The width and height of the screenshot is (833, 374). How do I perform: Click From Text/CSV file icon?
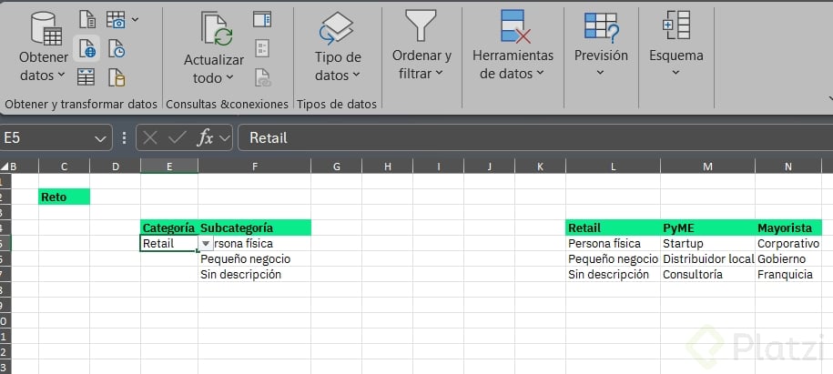tap(87, 19)
